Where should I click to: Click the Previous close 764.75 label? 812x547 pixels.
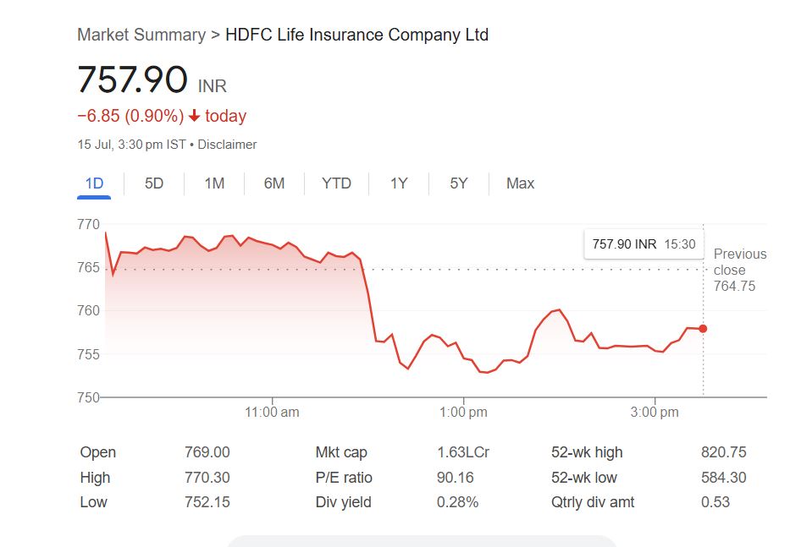pyautogui.click(x=739, y=270)
